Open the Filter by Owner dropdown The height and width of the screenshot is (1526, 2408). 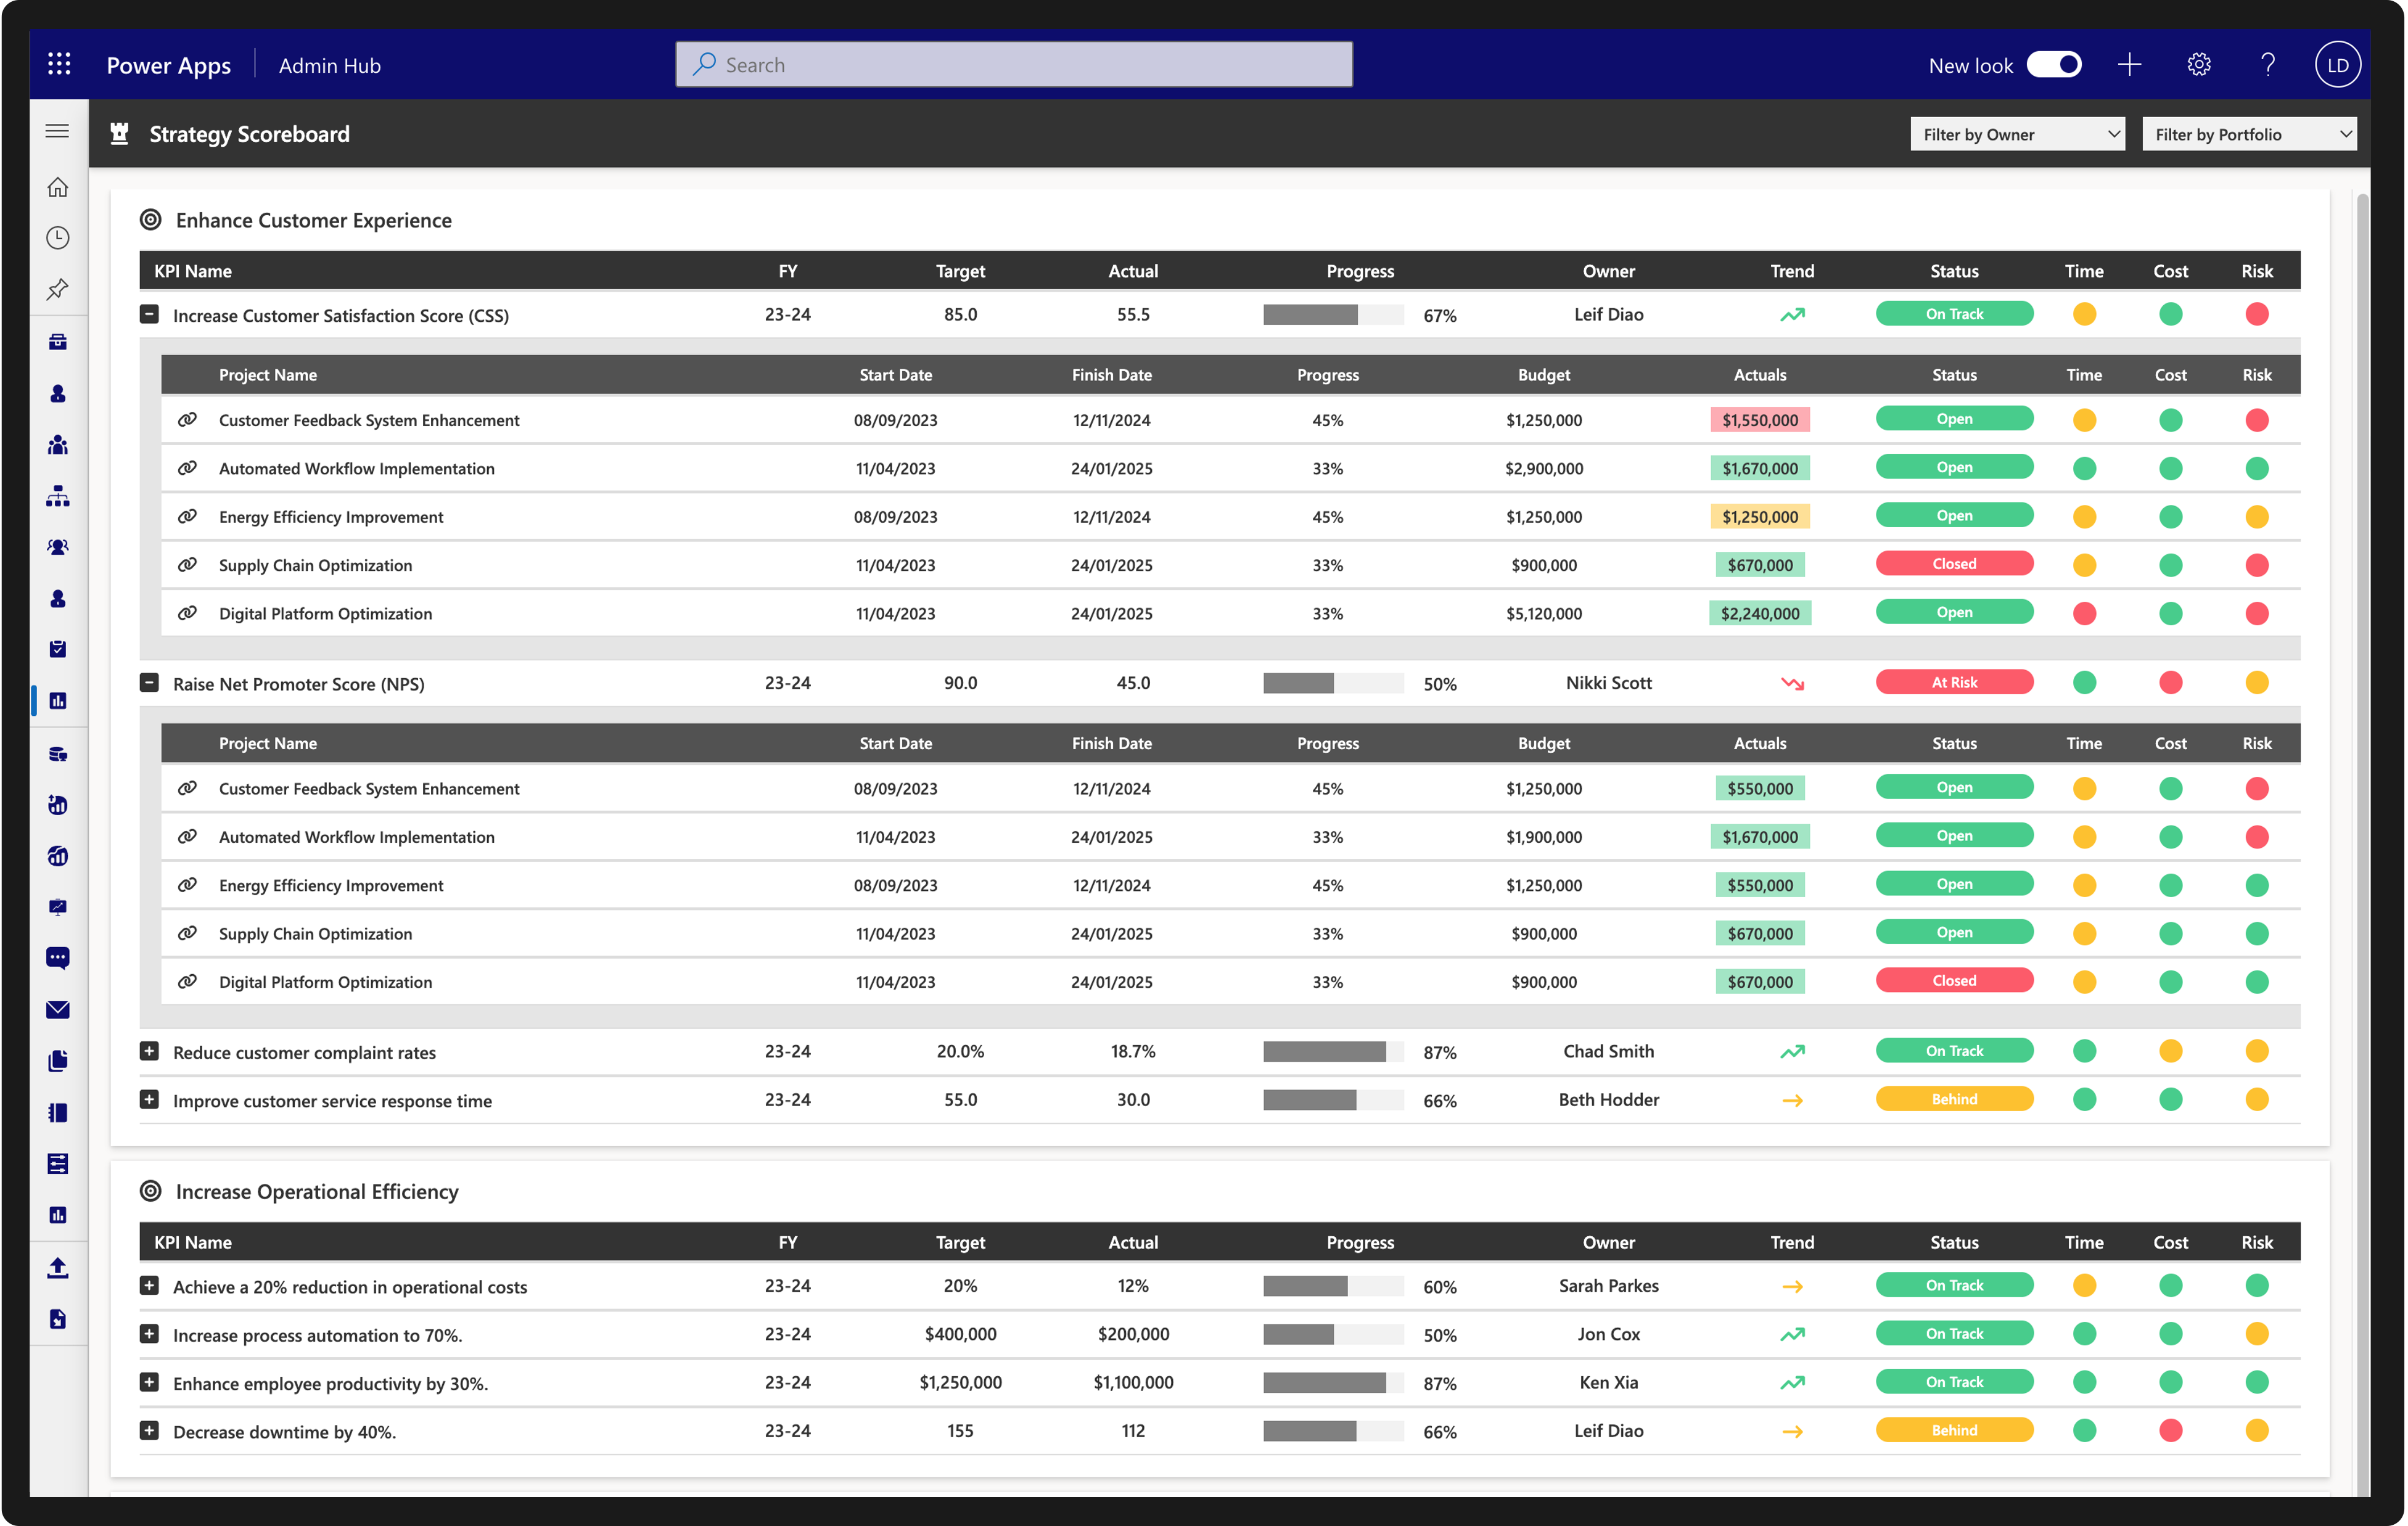tap(2017, 134)
